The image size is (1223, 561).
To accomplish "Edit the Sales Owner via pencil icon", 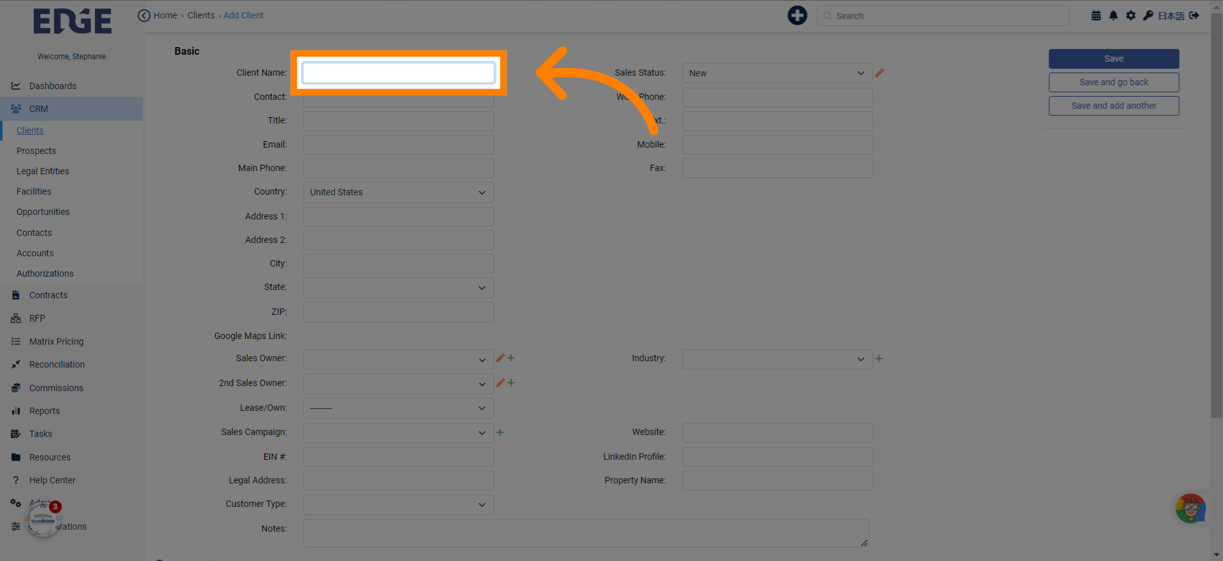I will pos(500,358).
